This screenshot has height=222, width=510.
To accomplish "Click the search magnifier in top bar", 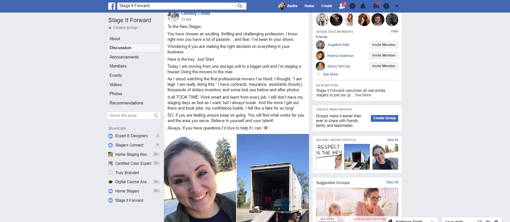I will tap(240, 6).
